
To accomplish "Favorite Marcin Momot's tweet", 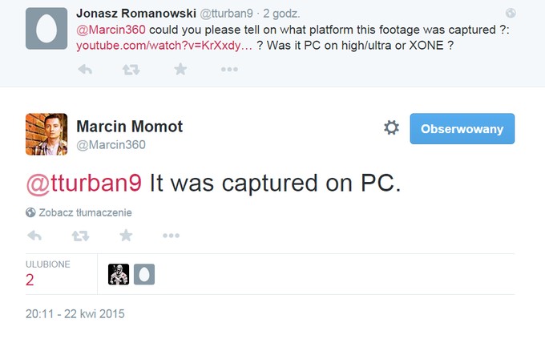I will pyautogui.click(x=126, y=236).
